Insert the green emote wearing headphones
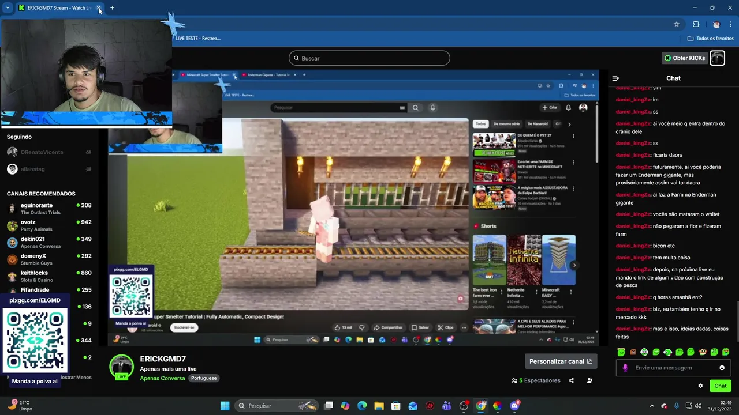This screenshot has width=739, height=415. (x=667, y=352)
